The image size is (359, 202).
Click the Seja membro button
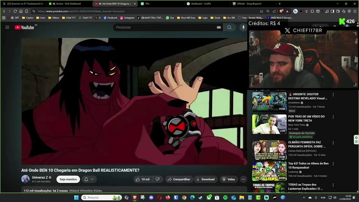(68, 179)
